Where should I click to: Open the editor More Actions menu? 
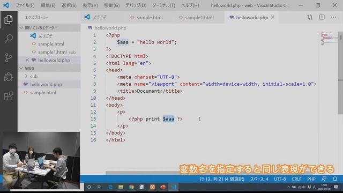click(x=333, y=17)
